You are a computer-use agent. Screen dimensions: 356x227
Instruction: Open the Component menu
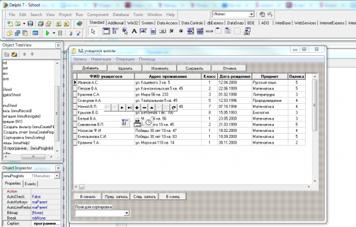point(98,15)
